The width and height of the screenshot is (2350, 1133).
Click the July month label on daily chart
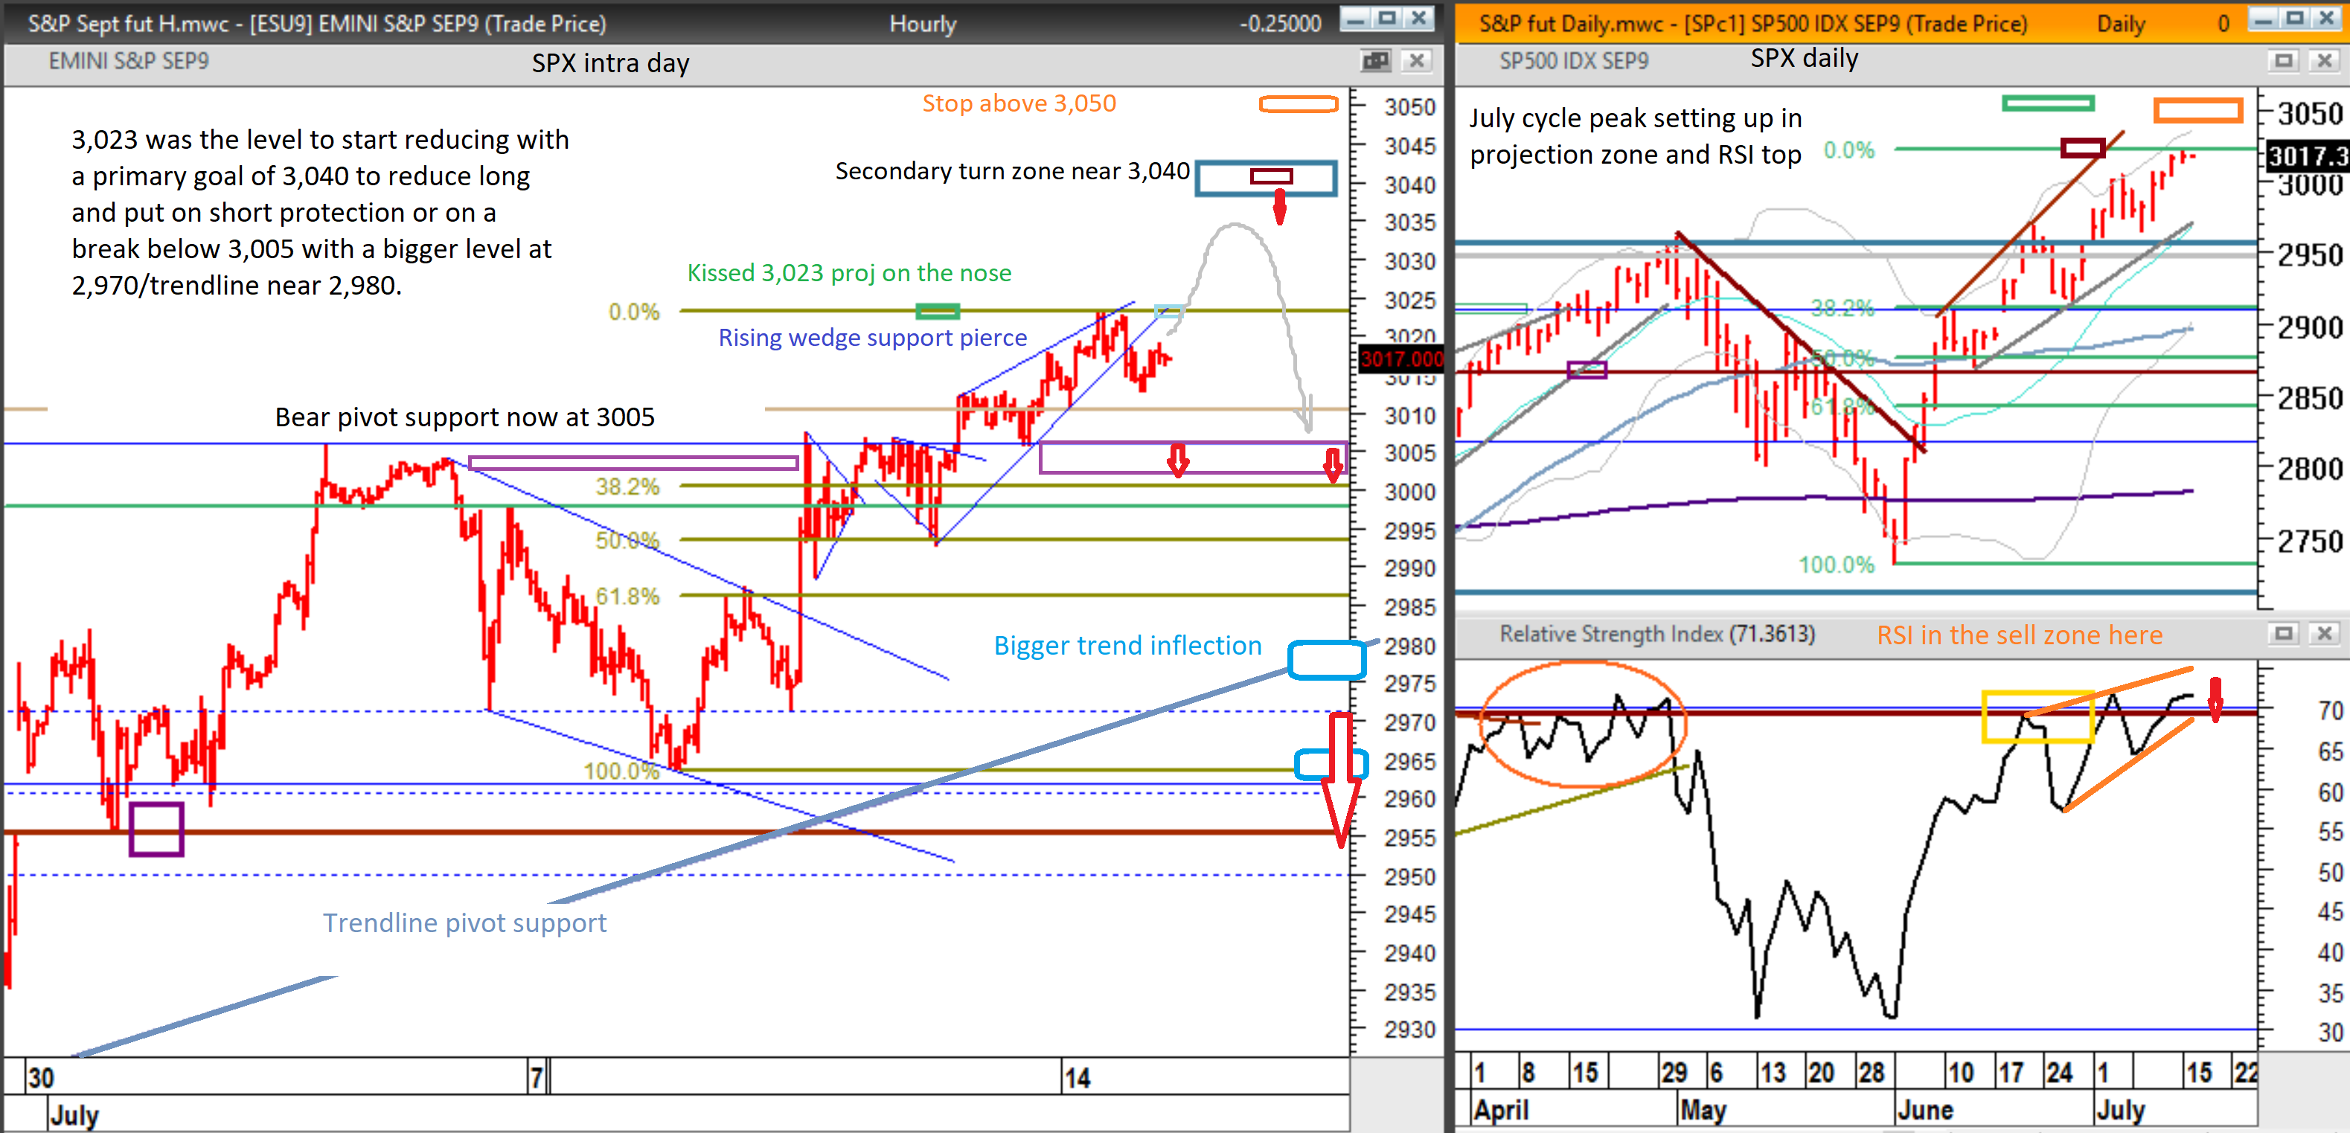point(2121,1110)
